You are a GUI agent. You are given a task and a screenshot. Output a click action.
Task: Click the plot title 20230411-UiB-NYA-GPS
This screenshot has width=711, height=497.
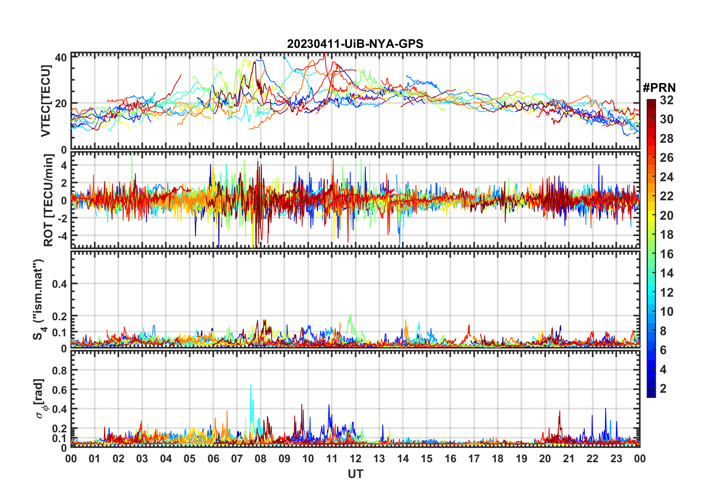coord(355,44)
